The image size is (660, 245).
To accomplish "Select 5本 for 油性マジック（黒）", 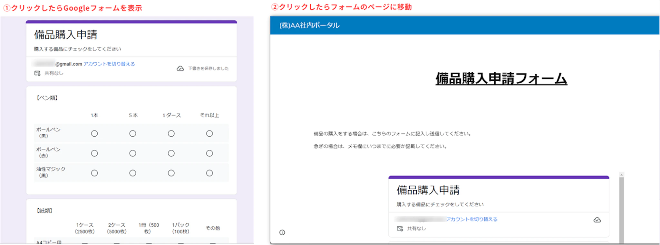I will pos(132,173).
